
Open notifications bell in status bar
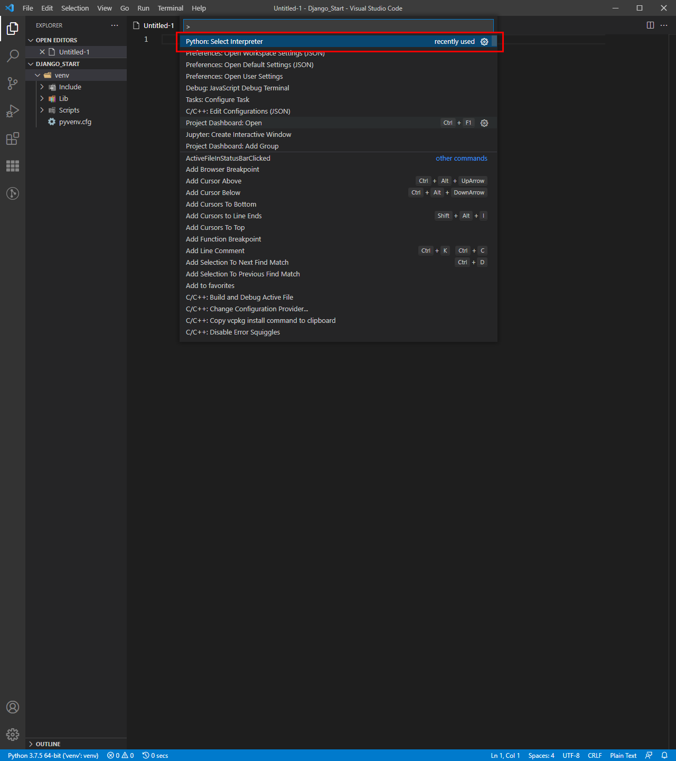664,755
